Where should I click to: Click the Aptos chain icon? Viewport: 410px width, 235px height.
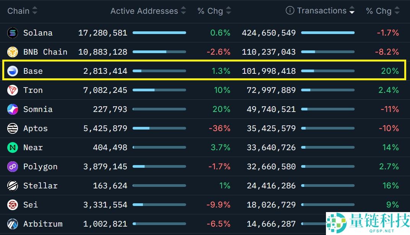click(12, 128)
